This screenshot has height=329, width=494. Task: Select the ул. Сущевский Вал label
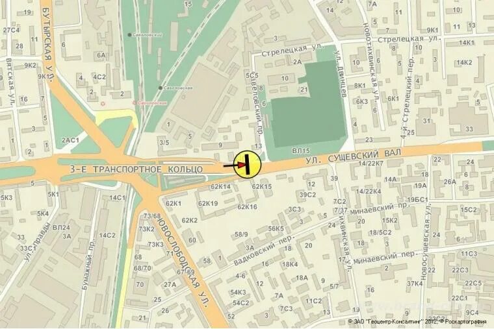[x=354, y=158]
